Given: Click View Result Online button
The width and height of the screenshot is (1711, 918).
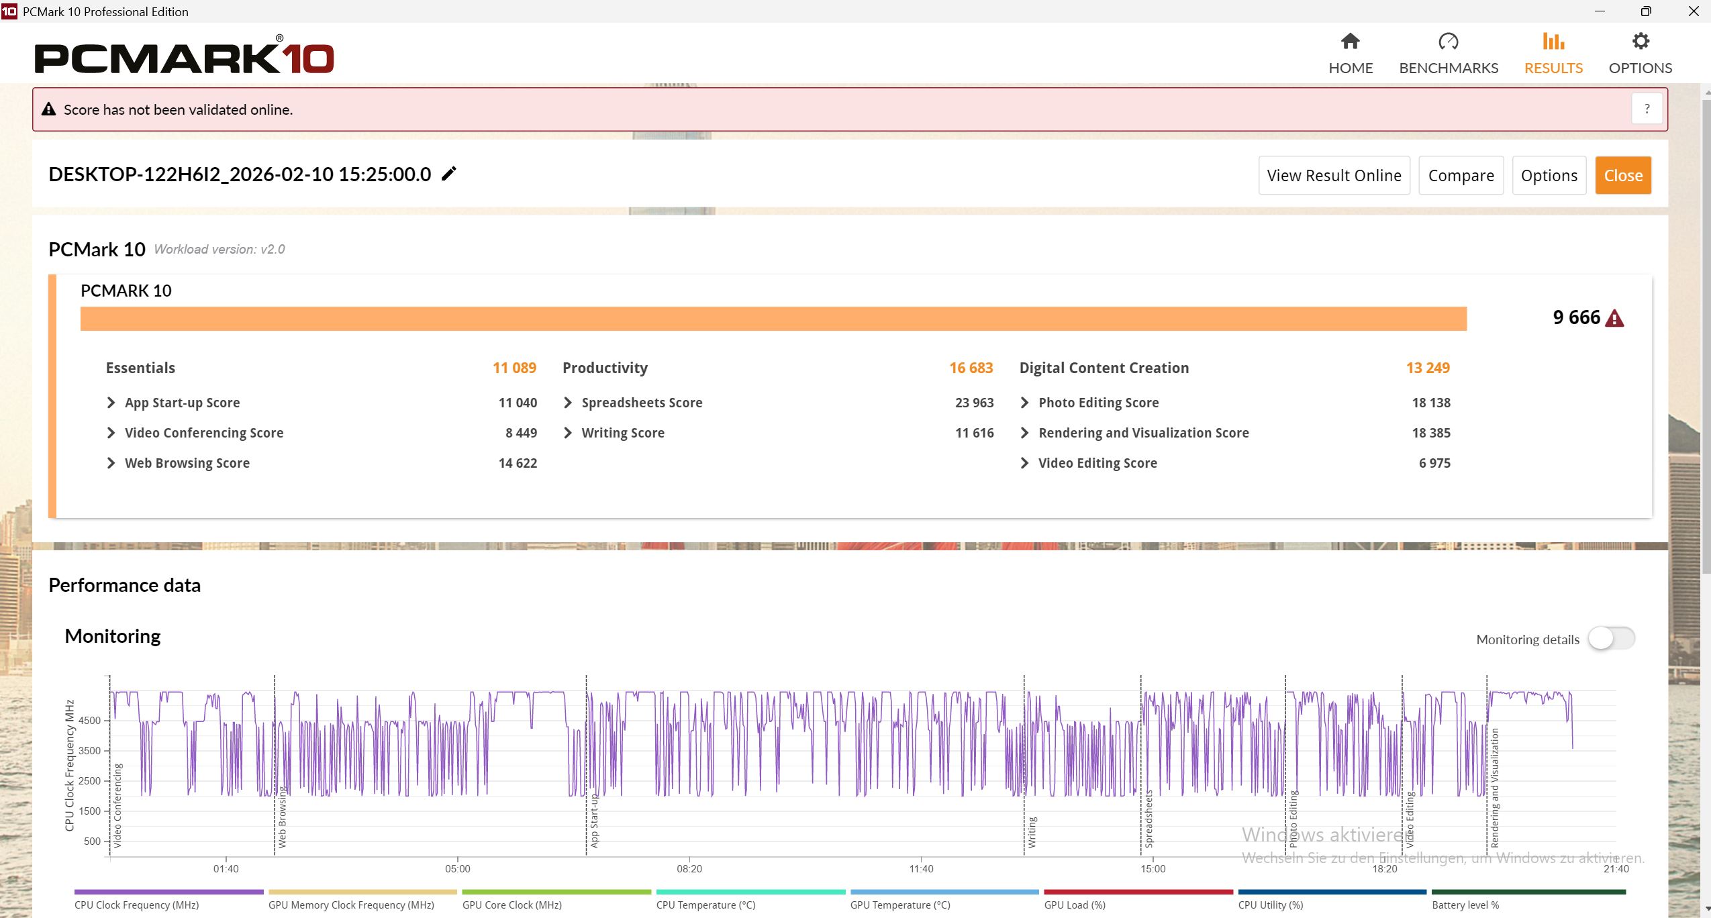Looking at the screenshot, I should (1334, 176).
